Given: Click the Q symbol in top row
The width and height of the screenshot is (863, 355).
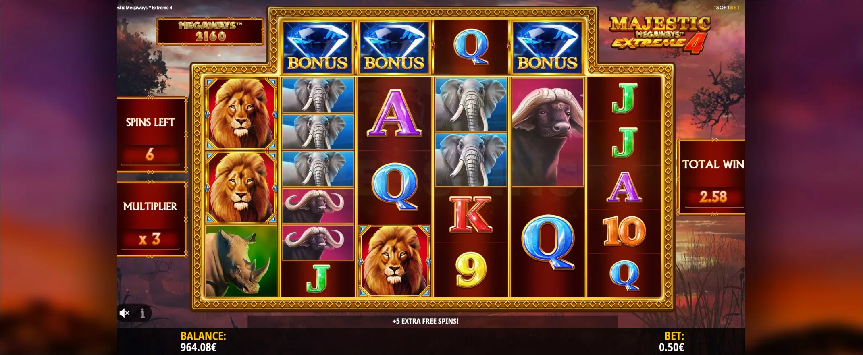Looking at the screenshot, I should click(x=471, y=47).
